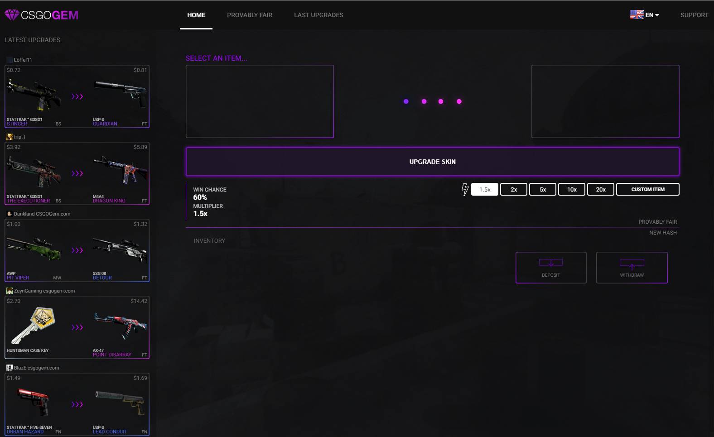Click the AK-47 Point Disarray skin image

click(x=121, y=325)
